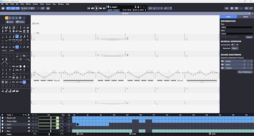Screen dimensions: 254x136
Task: Click the Home button in the toolbar
Action: 3,8
